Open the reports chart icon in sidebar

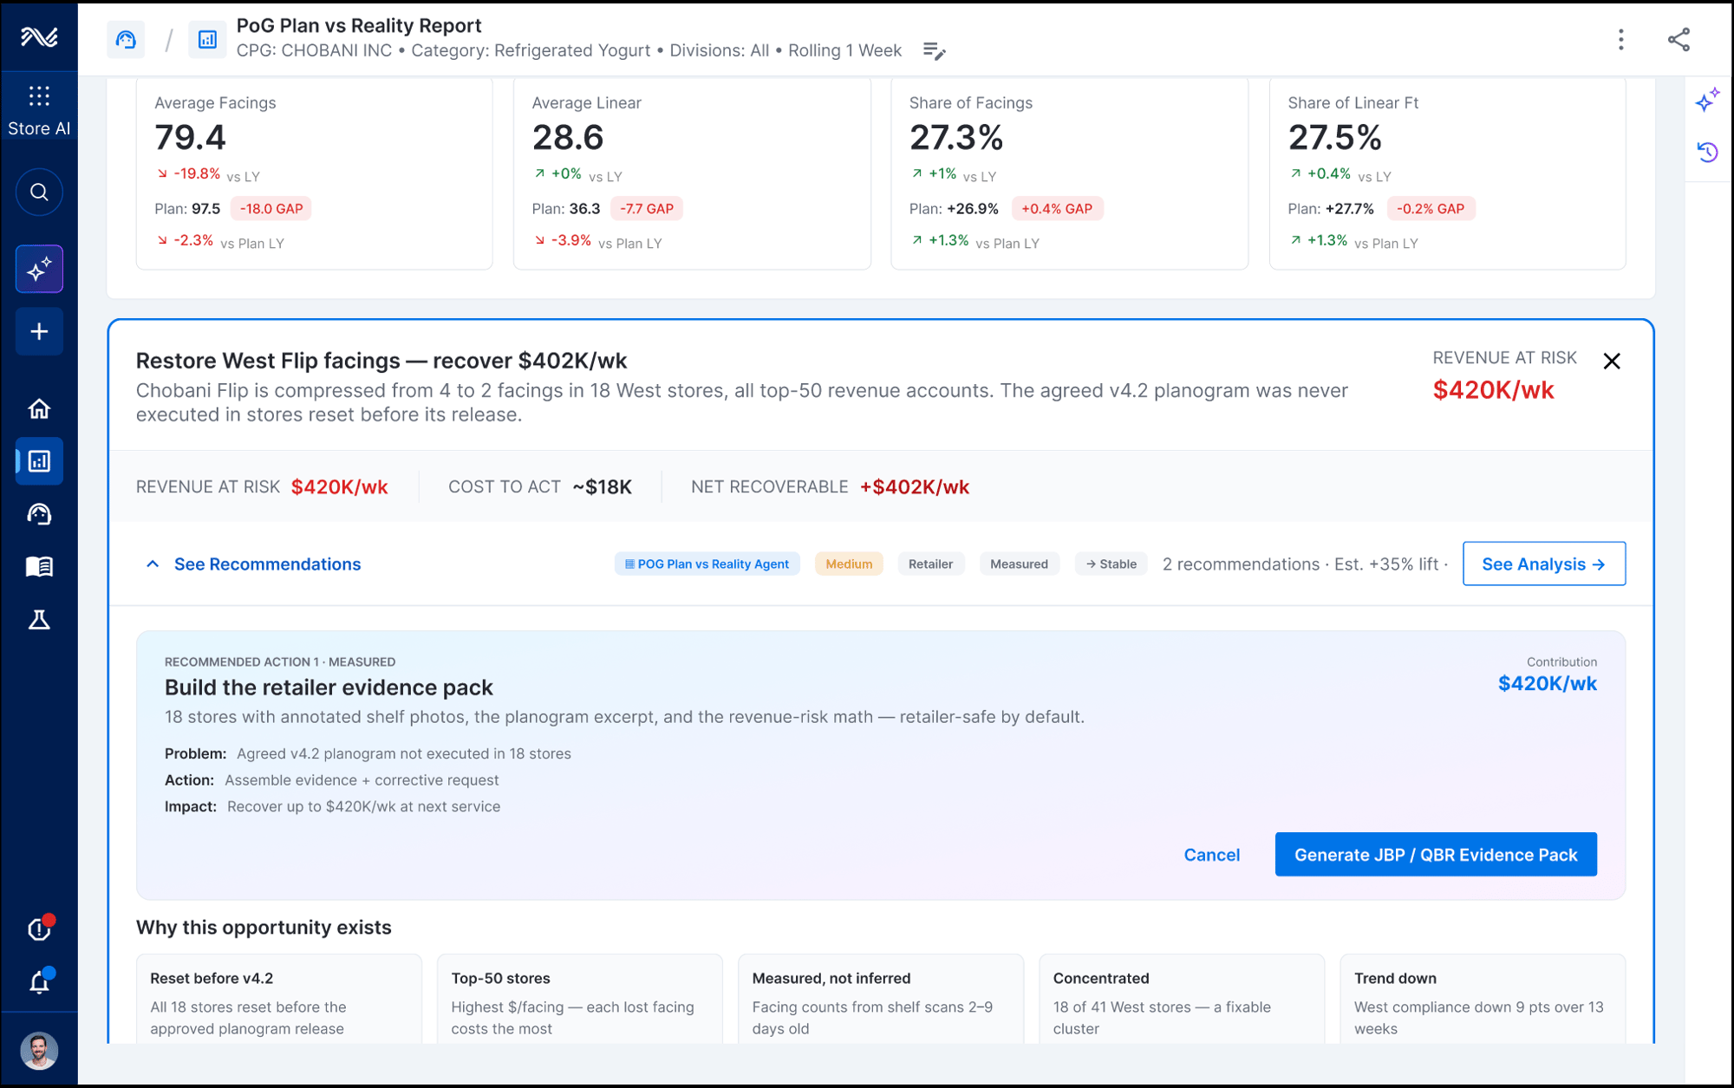click(39, 461)
